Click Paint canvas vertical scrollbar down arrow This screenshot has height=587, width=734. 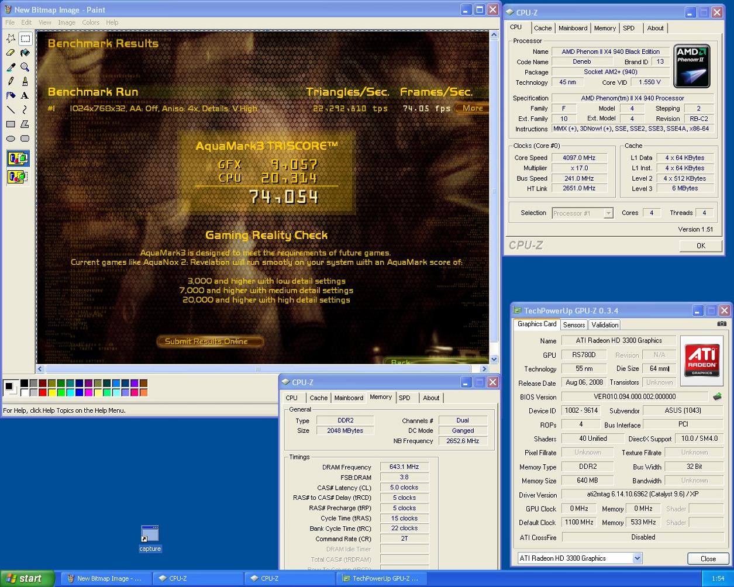[x=494, y=359]
